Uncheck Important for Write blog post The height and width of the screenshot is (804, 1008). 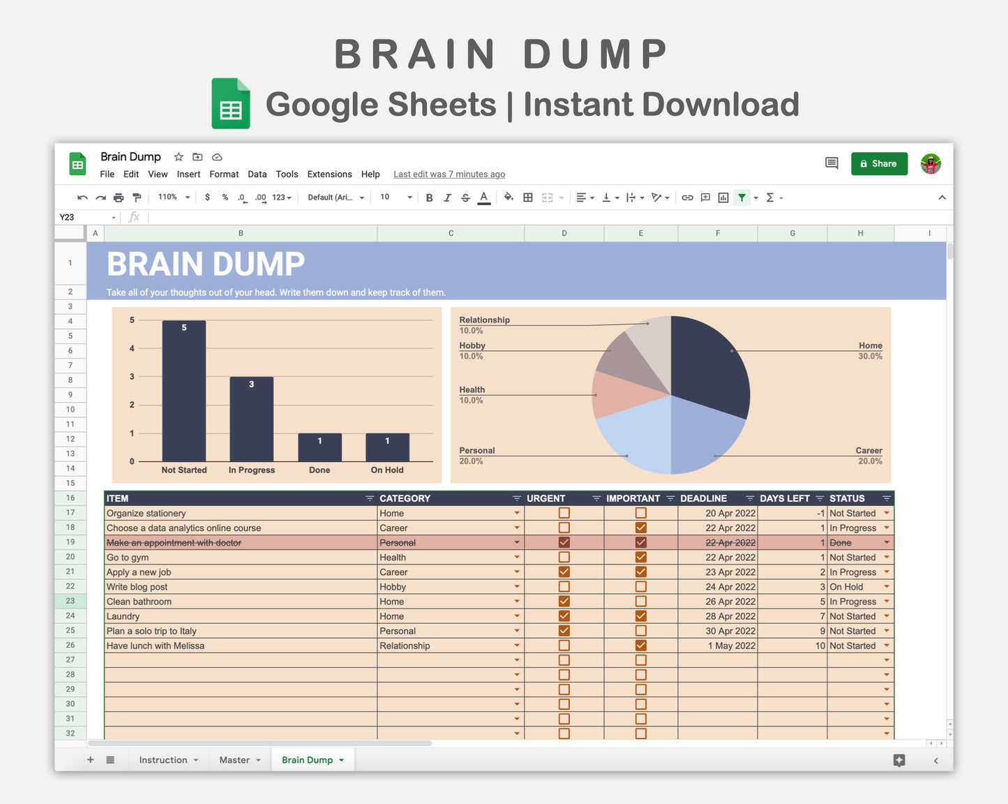point(640,586)
